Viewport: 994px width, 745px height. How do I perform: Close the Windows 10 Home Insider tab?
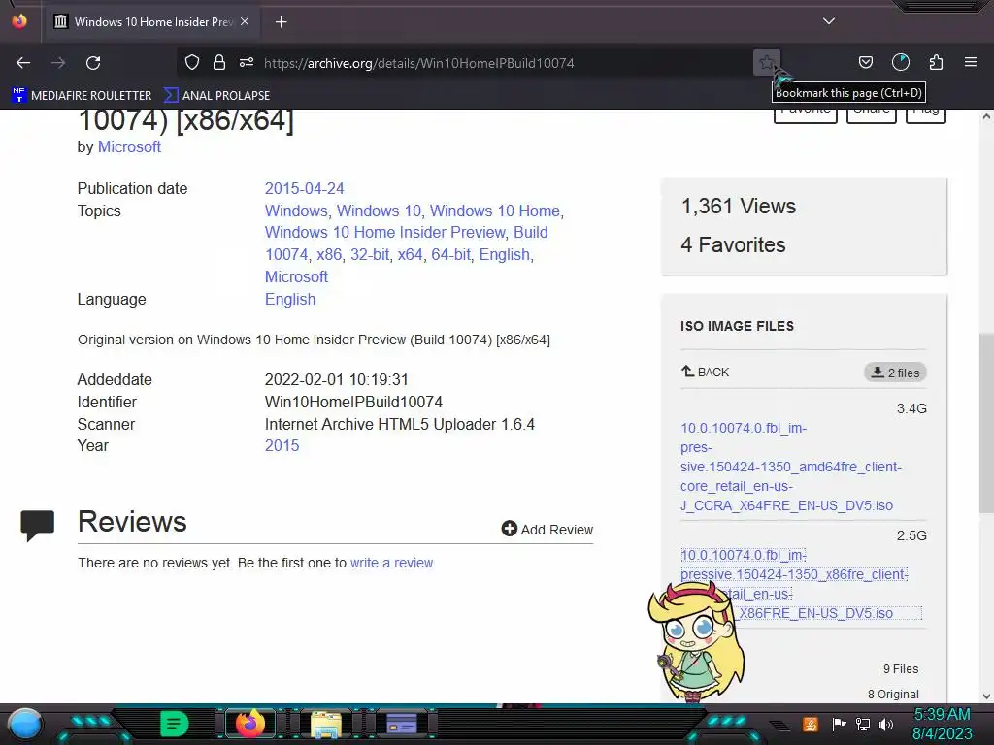(245, 21)
